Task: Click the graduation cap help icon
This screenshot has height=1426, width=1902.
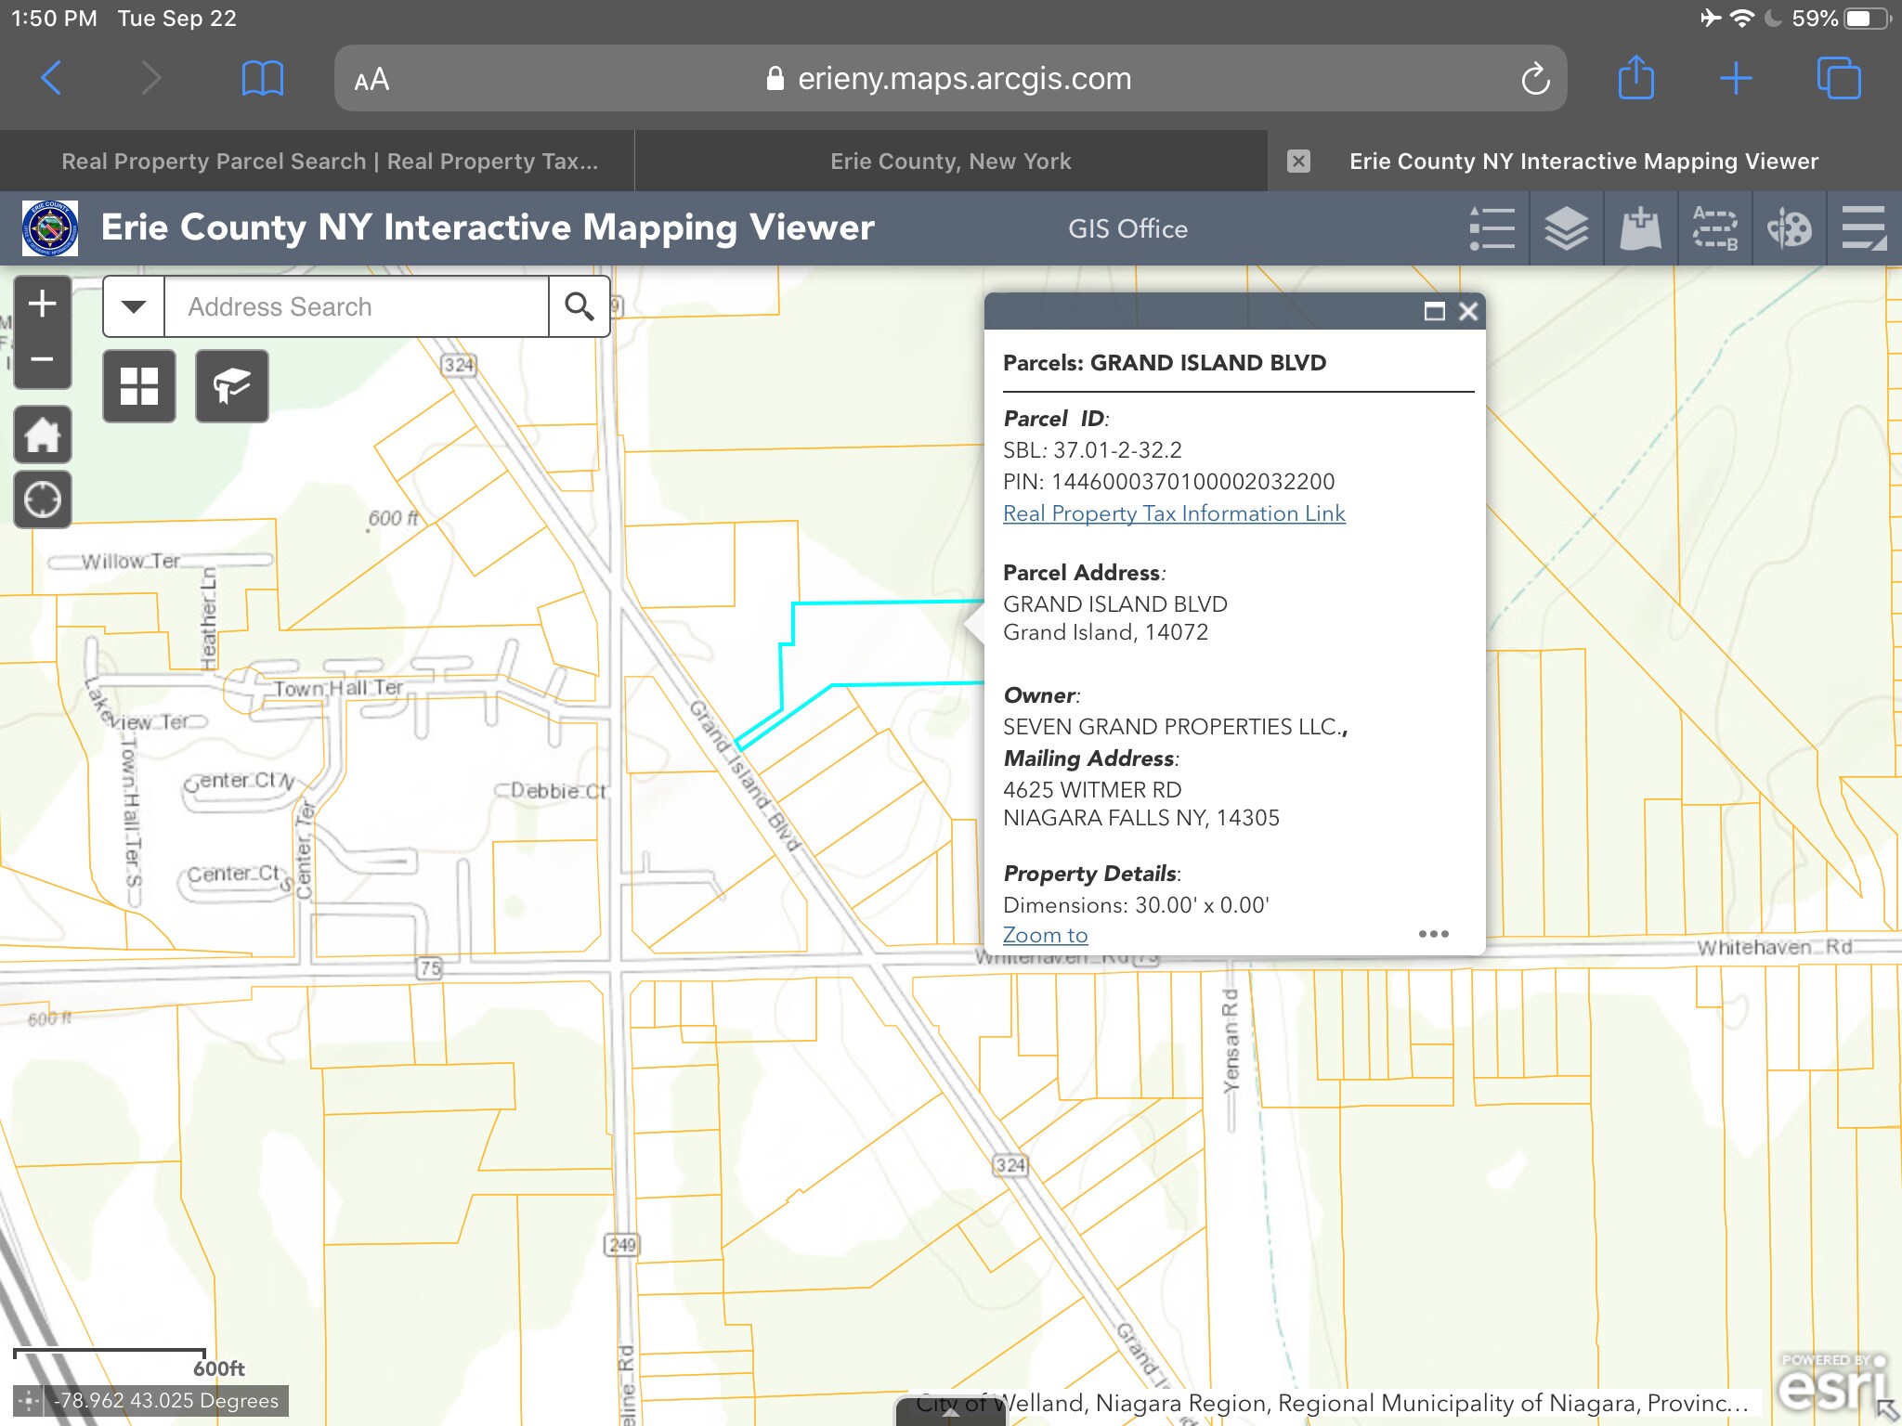Action: click(232, 386)
